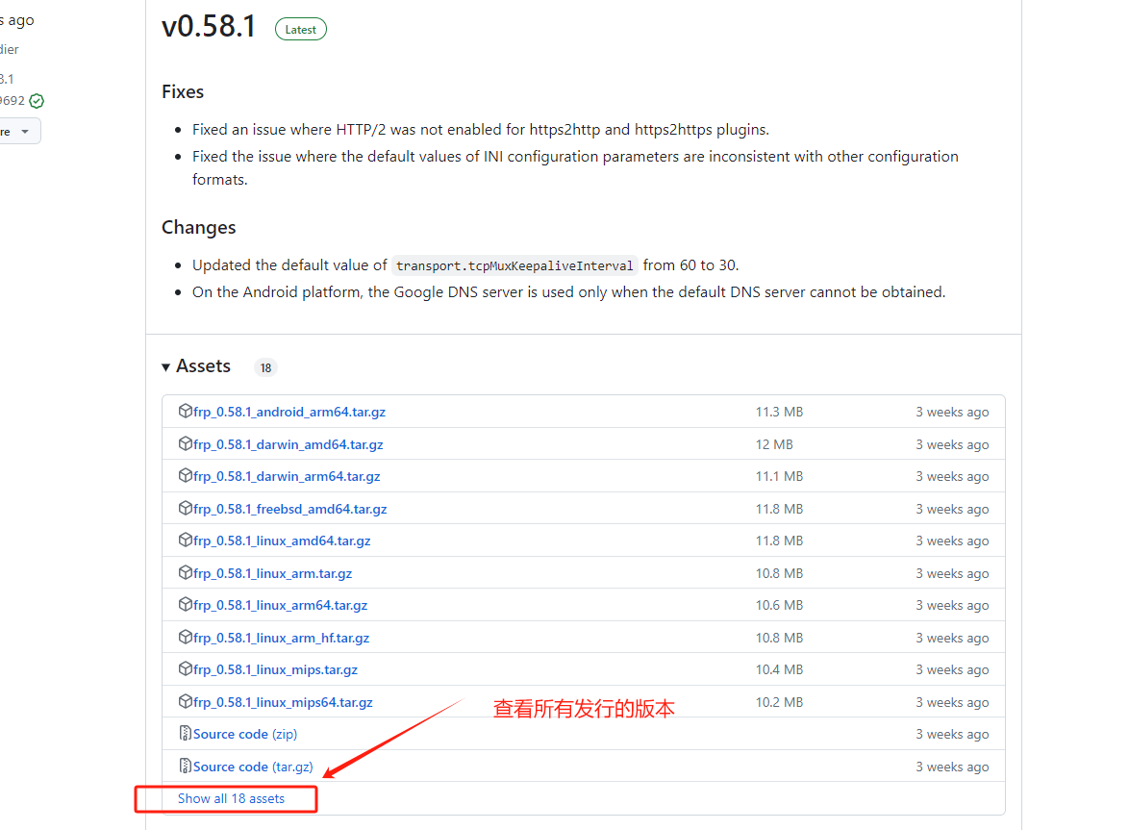Screen dimensions: 1129x830
Task: Click package icon beside frp_0.58.1_linux_mips64.tar.gz
Action: tap(186, 702)
